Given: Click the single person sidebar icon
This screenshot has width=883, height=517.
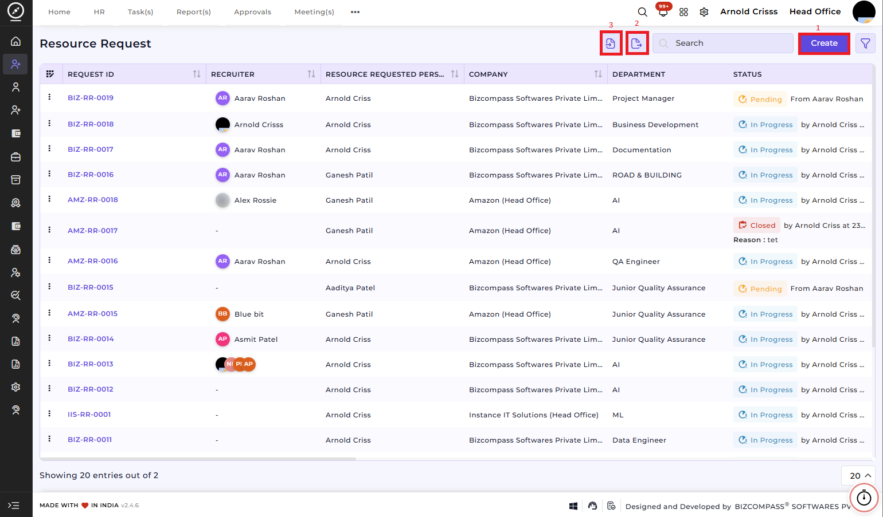Looking at the screenshot, I should [15, 87].
